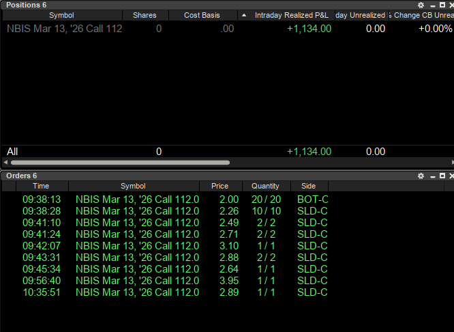Image resolution: width=454 pixels, height=332 pixels.
Task: Sort Positions by Symbol column header
Action: (x=61, y=15)
